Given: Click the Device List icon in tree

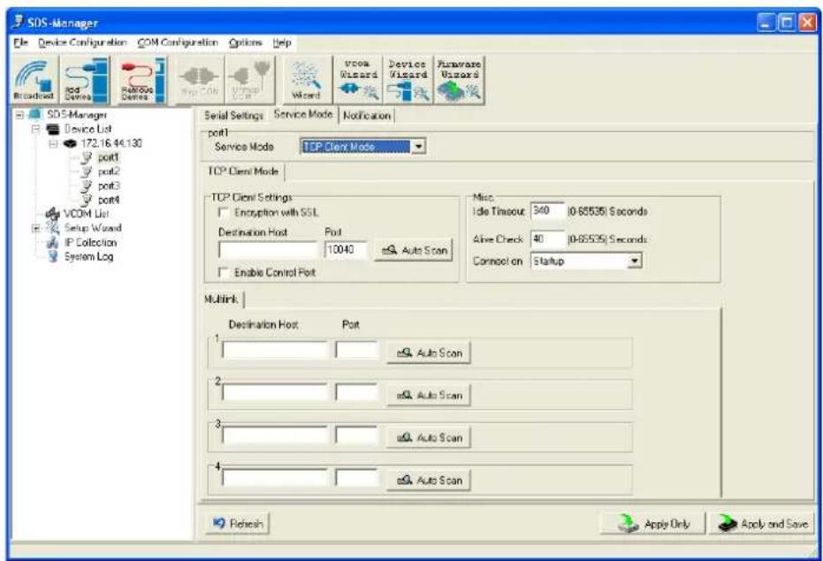Looking at the screenshot, I should click(x=52, y=129).
